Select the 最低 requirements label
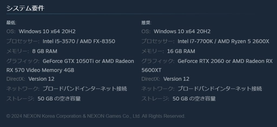Image resolution: width=277 pixels, height=127 pixels. (11, 23)
